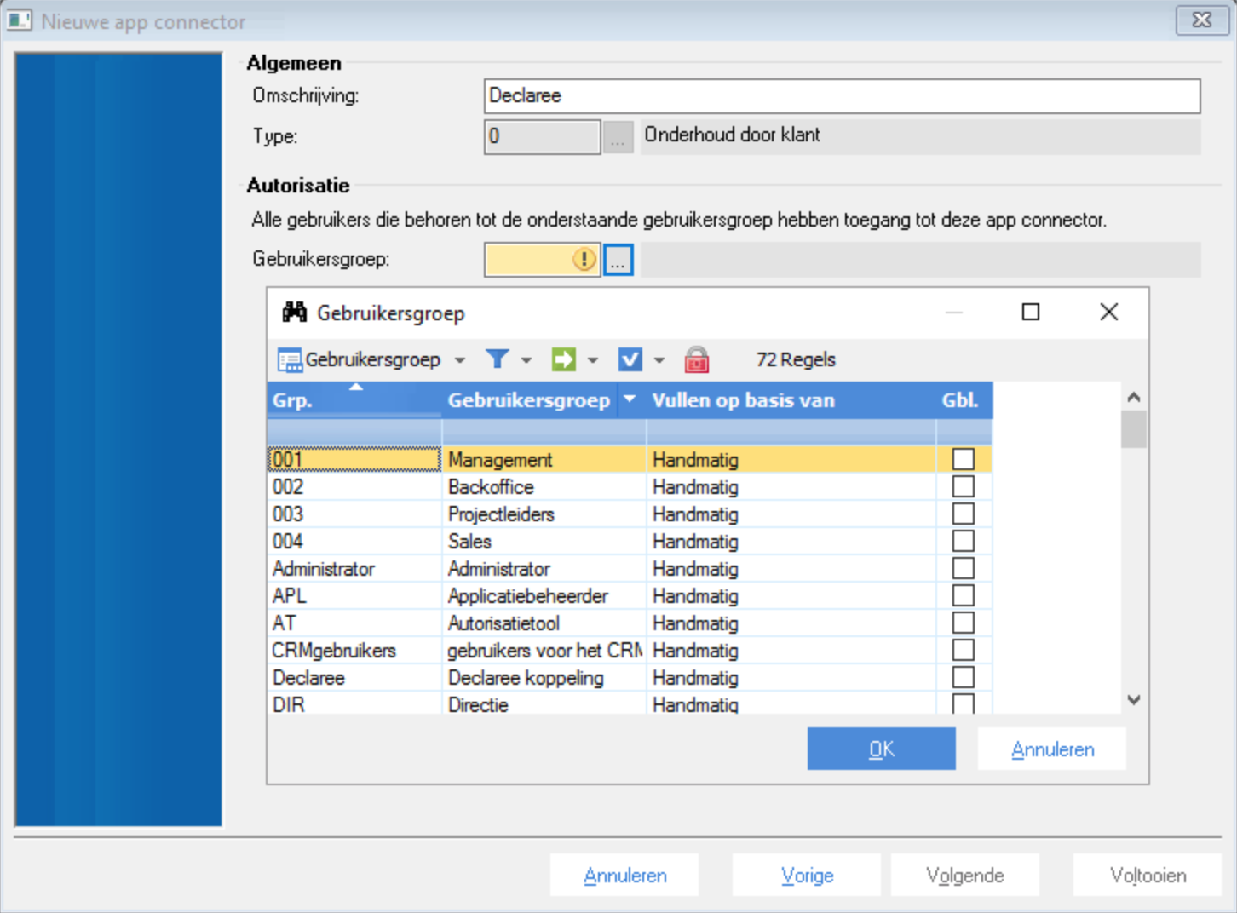Confirm selection with the OK button

[881, 749]
